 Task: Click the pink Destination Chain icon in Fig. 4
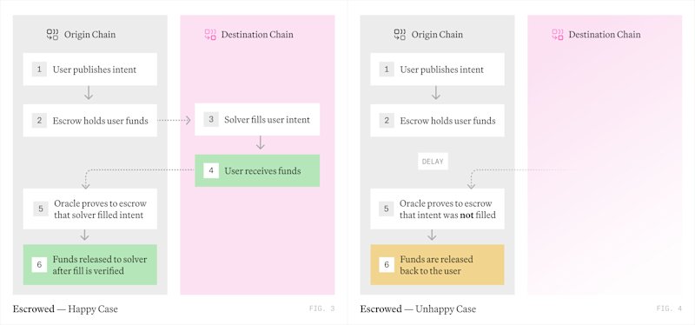(558, 35)
